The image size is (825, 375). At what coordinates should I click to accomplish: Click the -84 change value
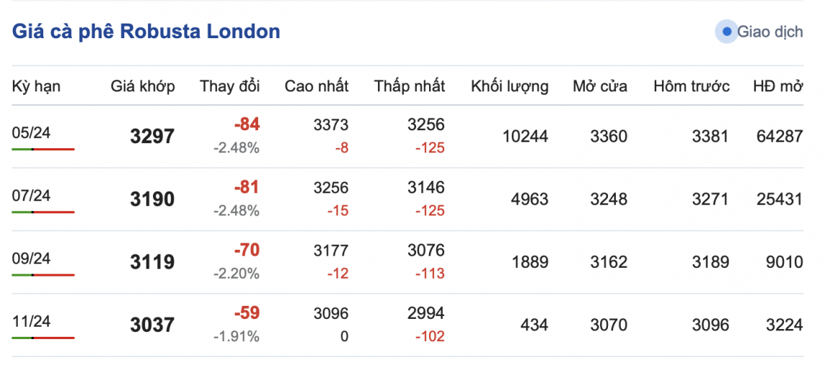(247, 125)
